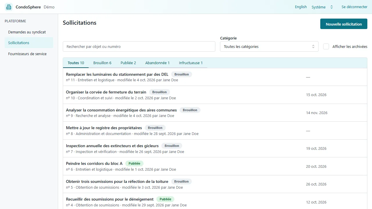Switch to the Publiée 2 tab
The image size is (372, 209).
pyautogui.click(x=128, y=63)
